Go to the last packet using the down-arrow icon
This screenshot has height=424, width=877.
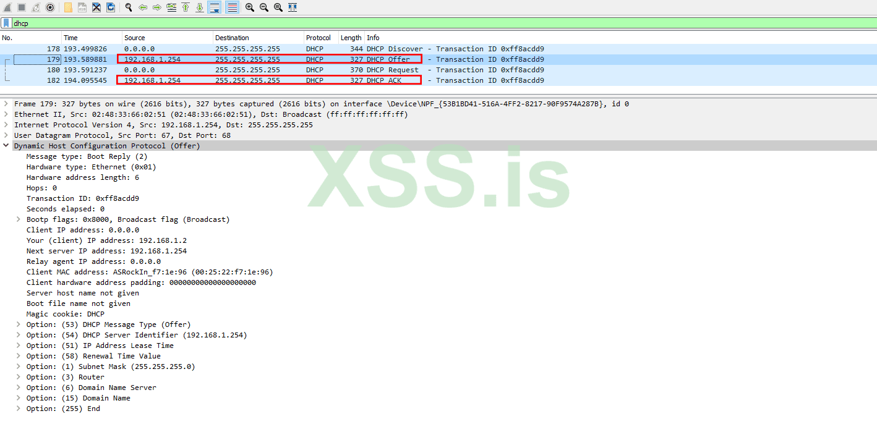pyautogui.click(x=200, y=7)
